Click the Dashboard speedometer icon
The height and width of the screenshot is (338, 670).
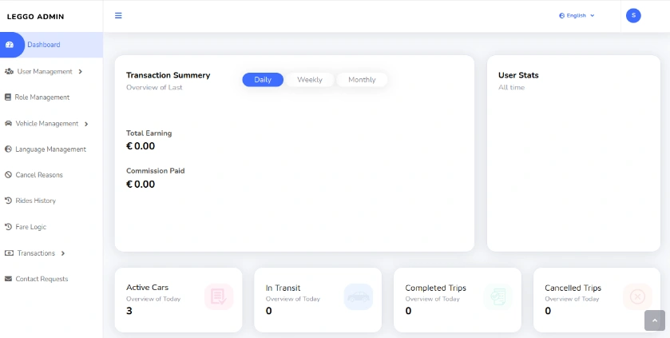[x=10, y=45]
